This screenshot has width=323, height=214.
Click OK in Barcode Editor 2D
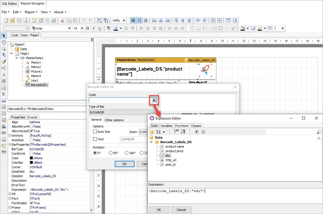[x=124, y=164]
